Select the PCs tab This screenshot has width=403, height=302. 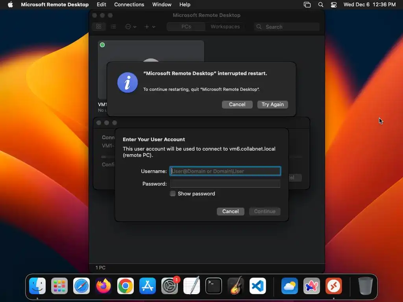tap(186, 26)
